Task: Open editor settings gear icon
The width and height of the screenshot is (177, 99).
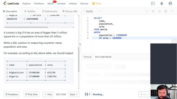Action: tap(166, 11)
